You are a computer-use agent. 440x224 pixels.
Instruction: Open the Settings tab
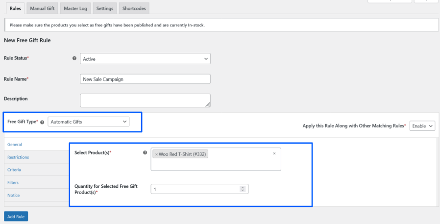pyautogui.click(x=105, y=8)
